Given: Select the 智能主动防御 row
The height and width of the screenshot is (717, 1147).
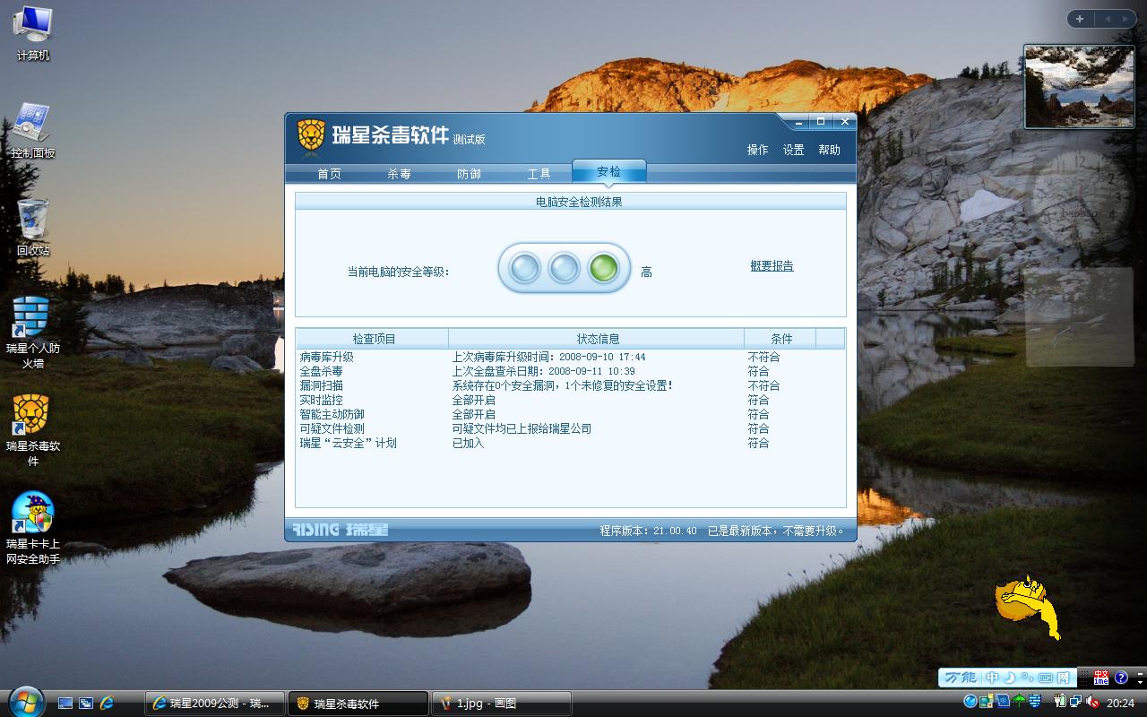Looking at the screenshot, I should click(x=571, y=414).
